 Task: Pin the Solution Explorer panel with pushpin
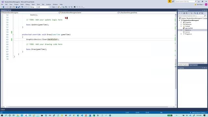coord(204,10)
